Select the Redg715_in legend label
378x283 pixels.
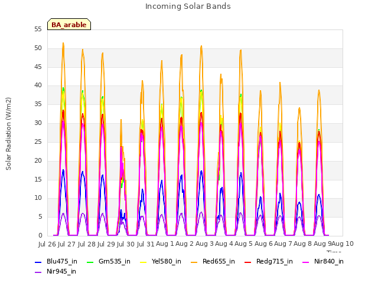[x=275, y=261]
